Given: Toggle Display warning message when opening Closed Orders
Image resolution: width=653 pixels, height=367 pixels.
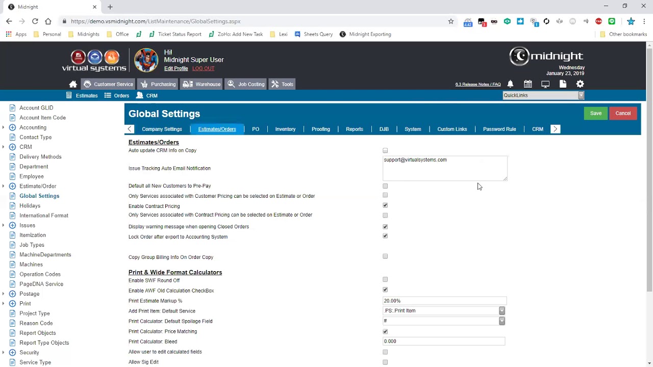Looking at the screenshot, I should 385,227.
